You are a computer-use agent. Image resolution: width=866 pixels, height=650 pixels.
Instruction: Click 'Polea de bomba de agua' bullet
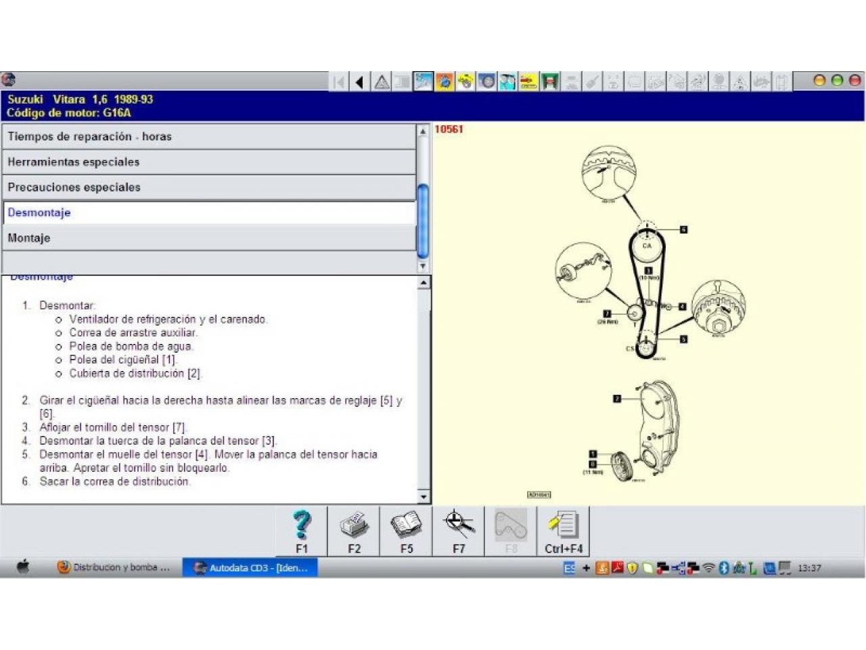(x=131, y=346)
